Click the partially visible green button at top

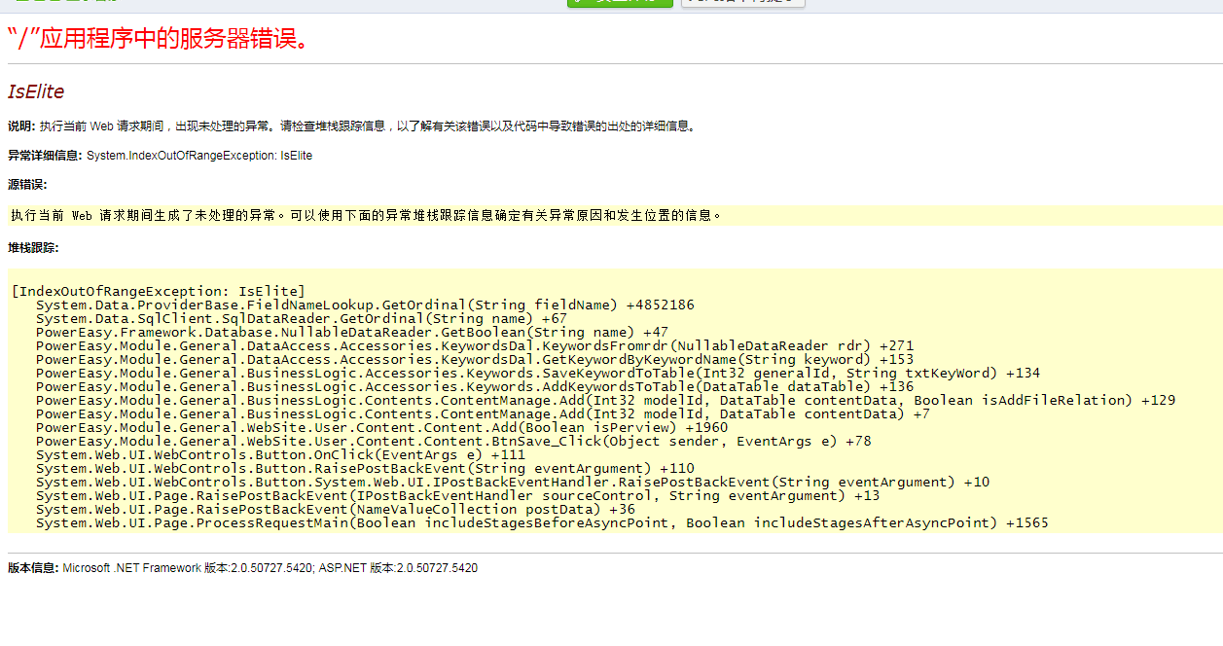[x=620, y=3]
